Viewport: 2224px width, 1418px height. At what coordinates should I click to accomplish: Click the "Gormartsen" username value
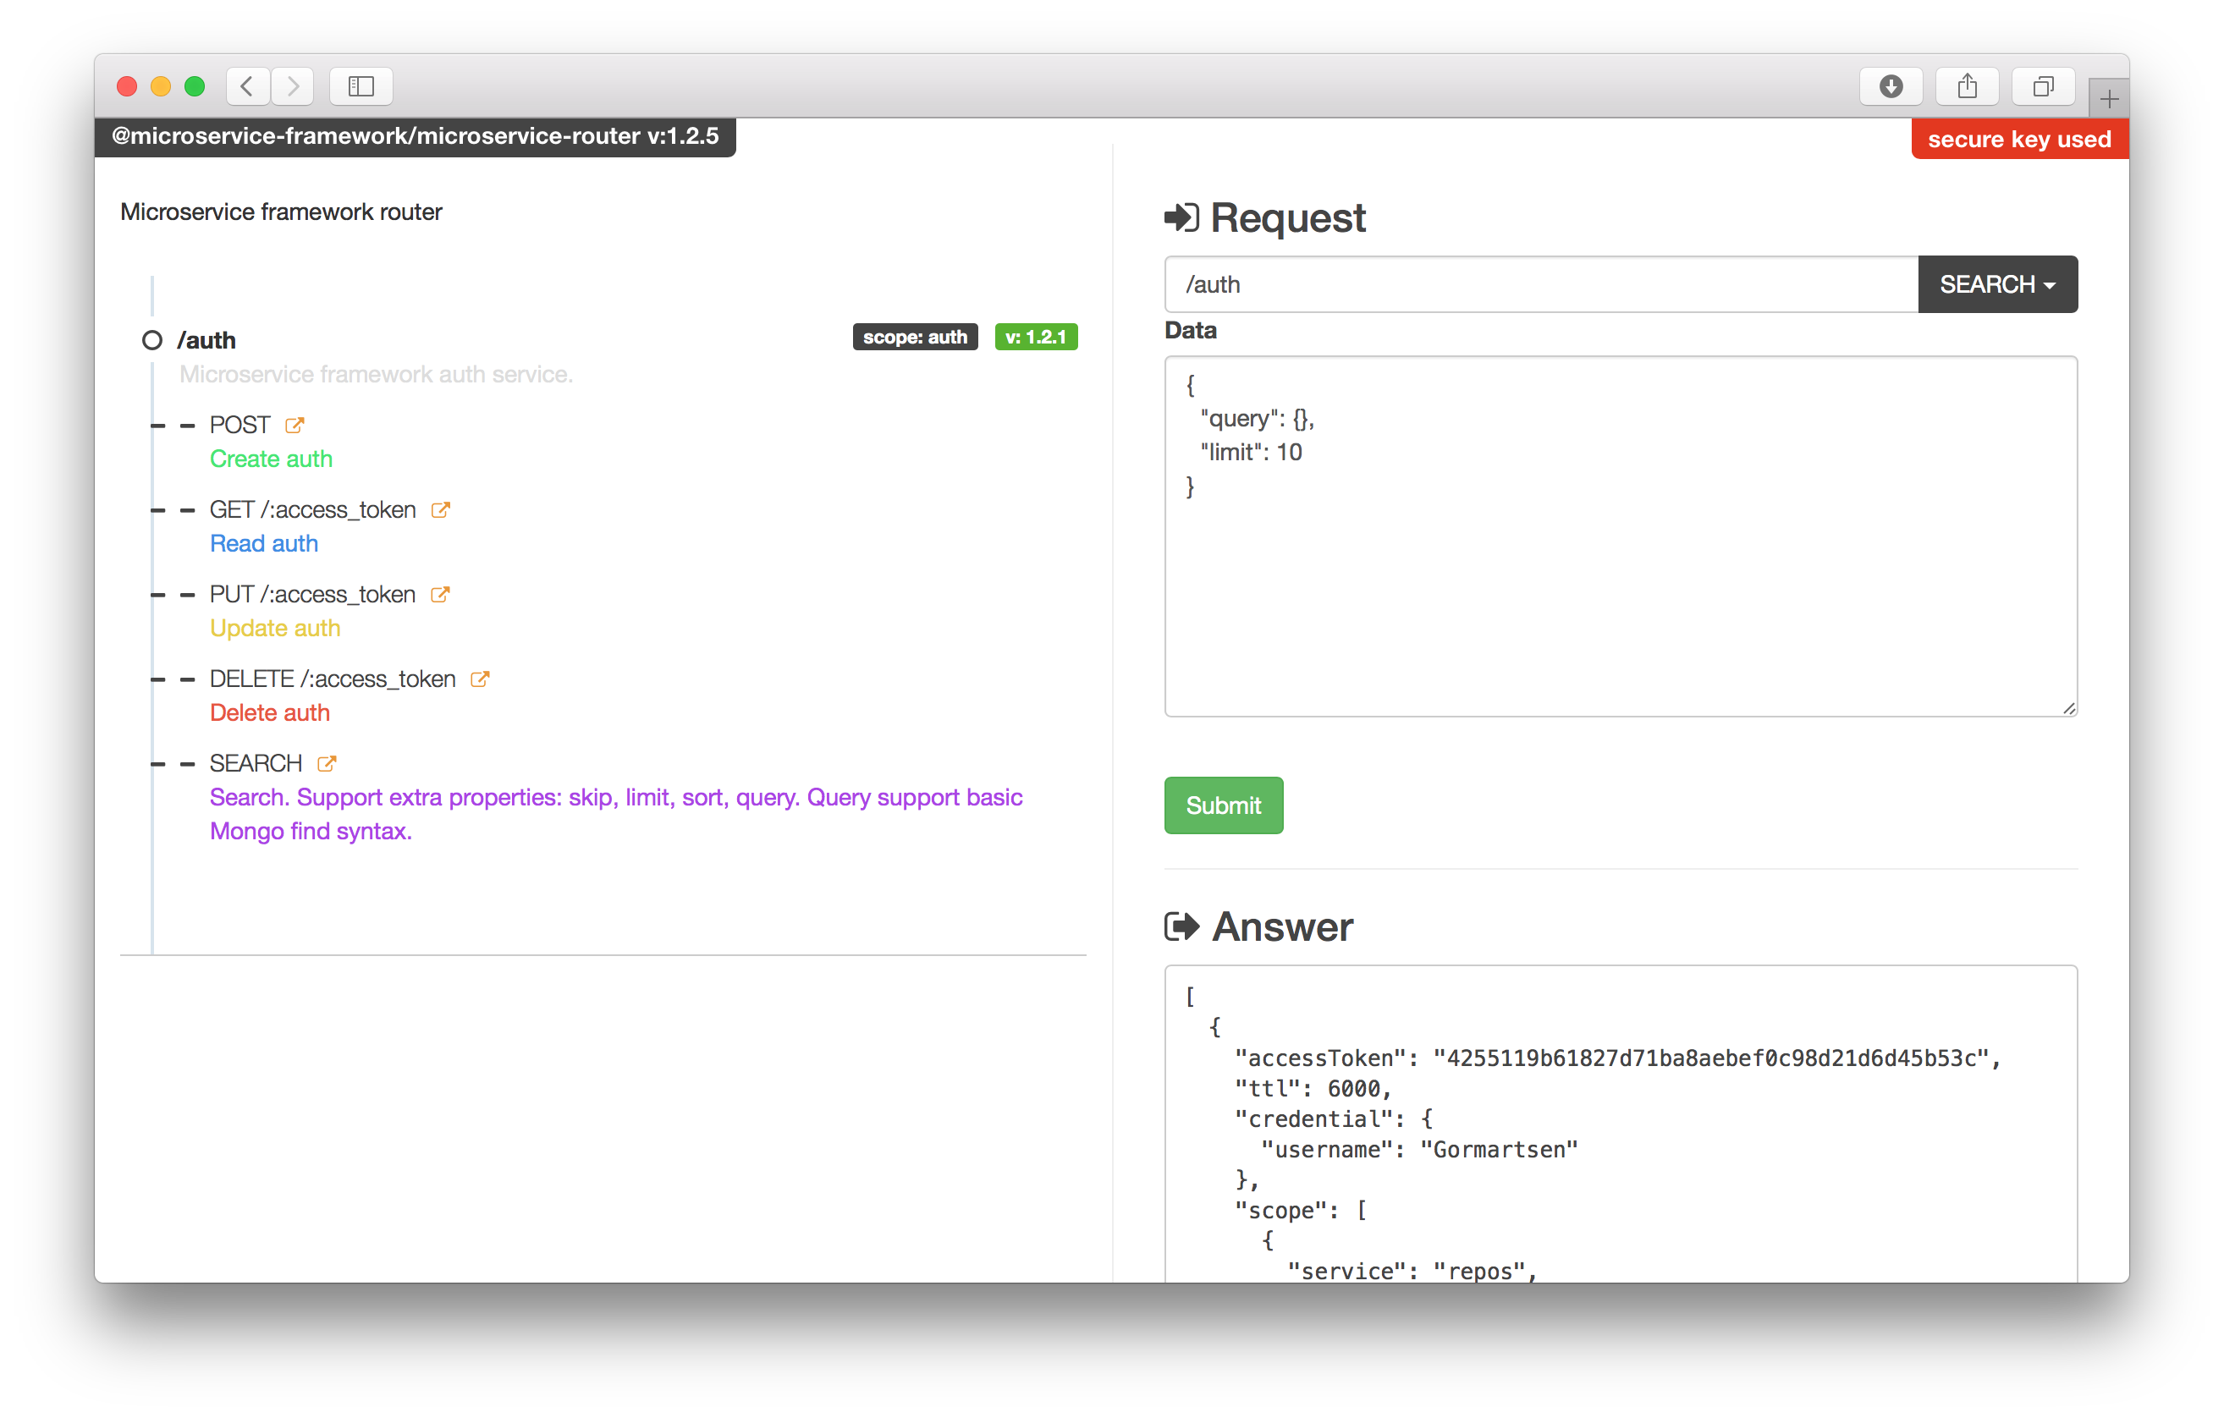(1499, 1149)
